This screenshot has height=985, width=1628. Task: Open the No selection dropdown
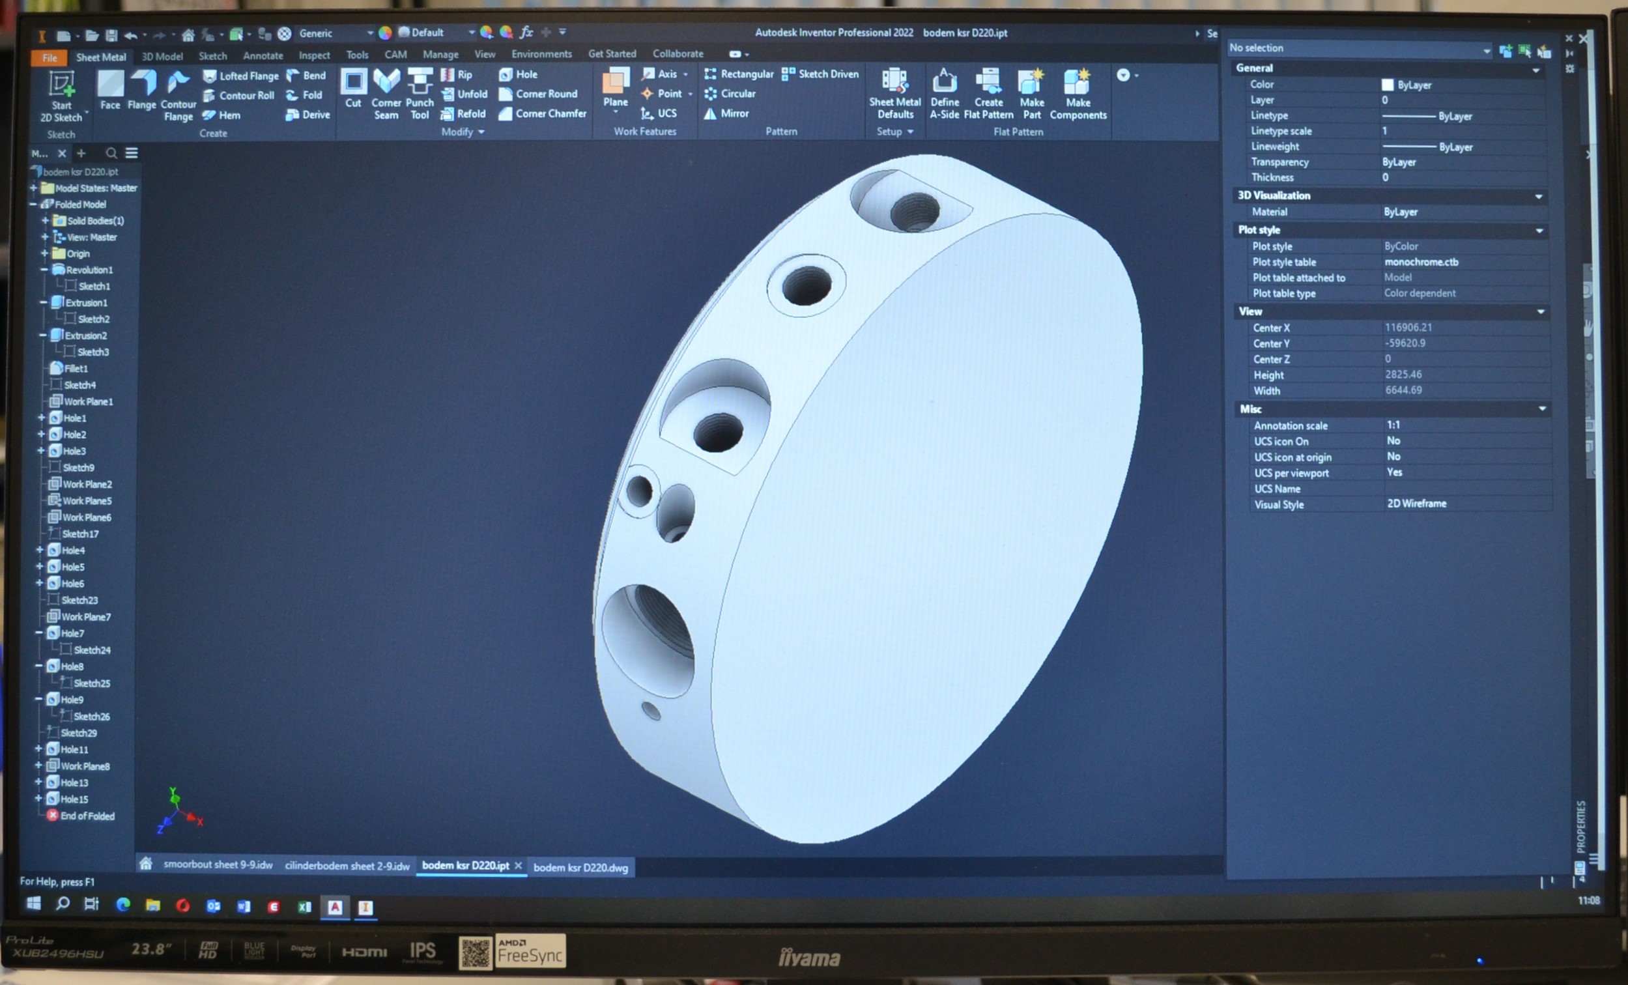coord(1485,50)
